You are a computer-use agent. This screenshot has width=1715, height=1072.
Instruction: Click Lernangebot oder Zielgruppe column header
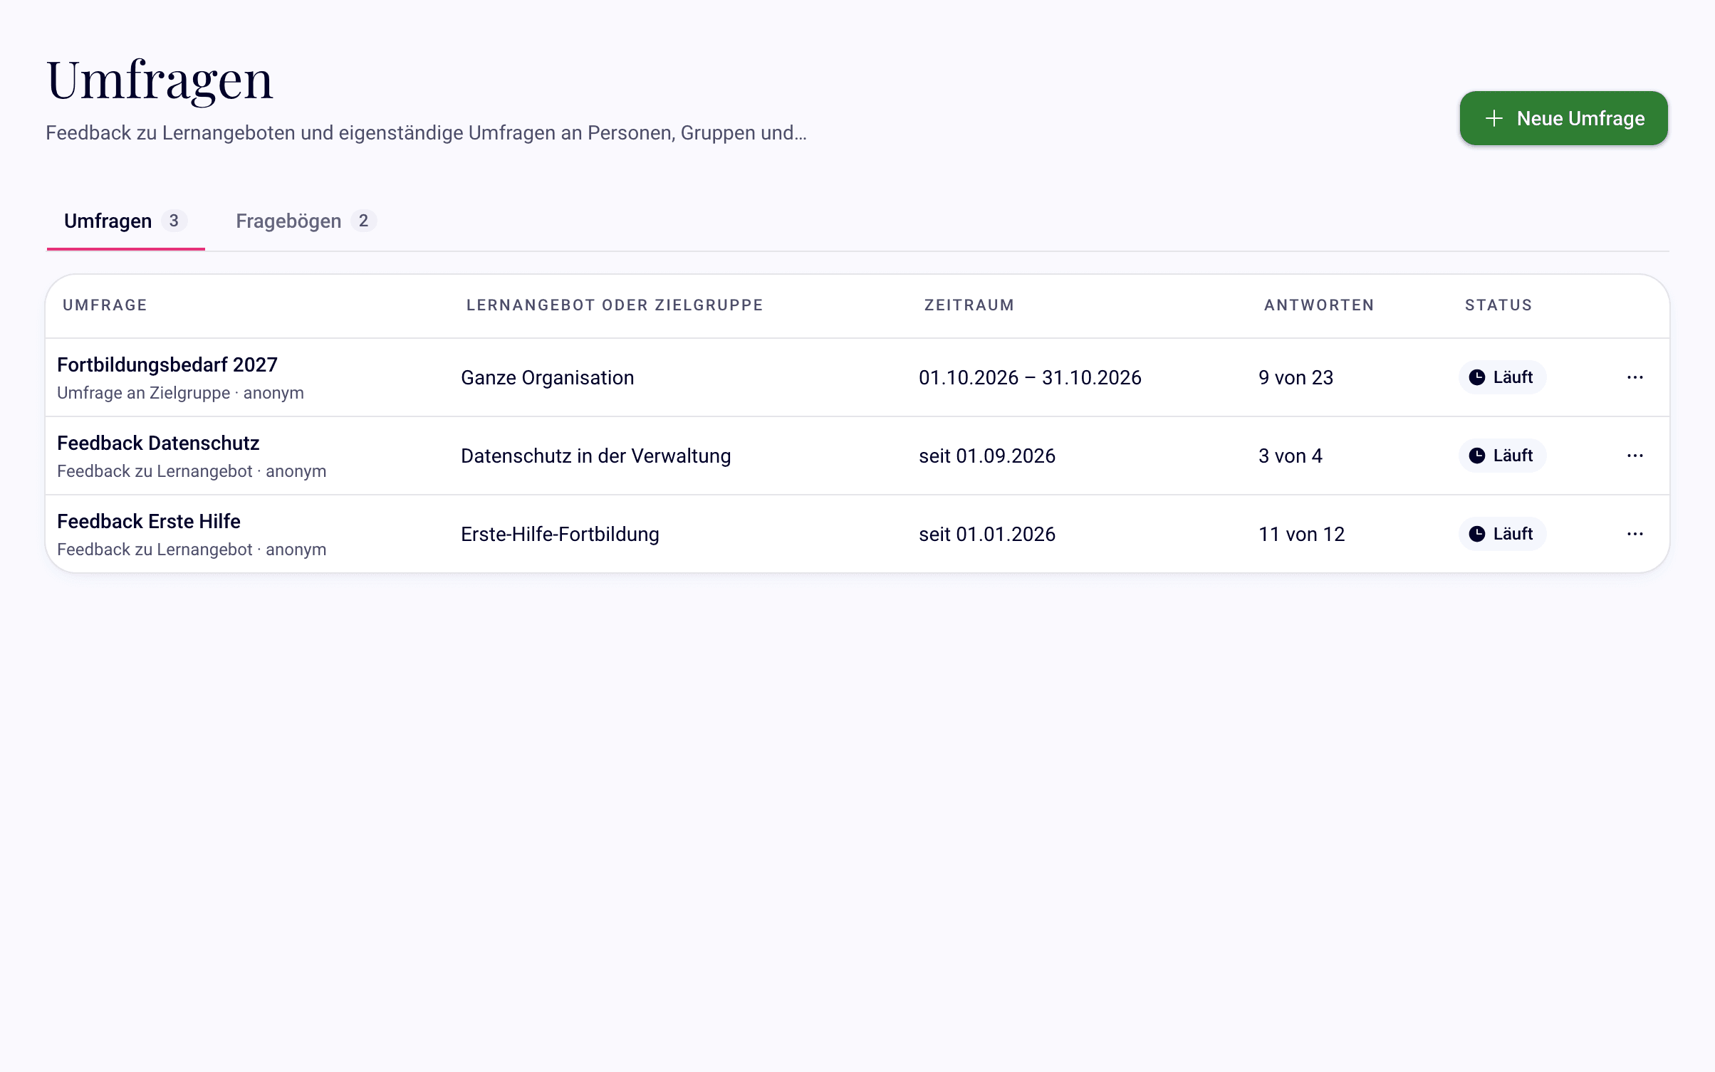pyautogui.click(x=615, y=305)
